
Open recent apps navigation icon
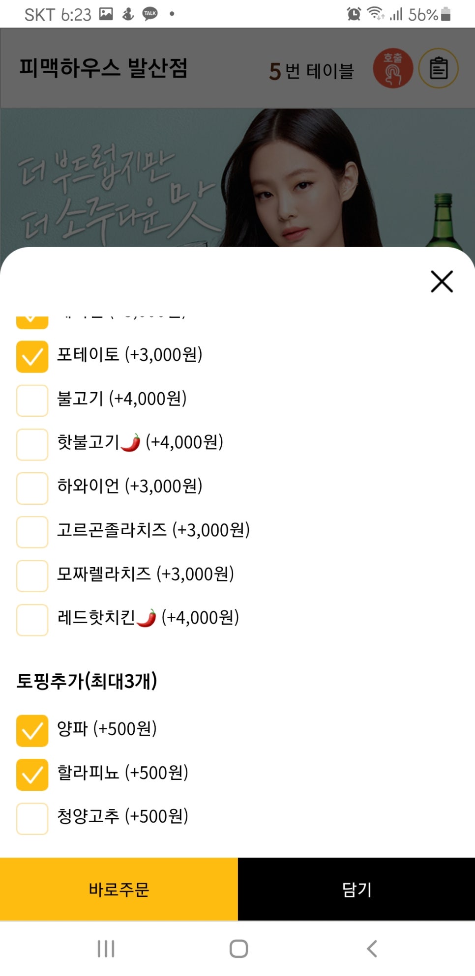(106, 948)
